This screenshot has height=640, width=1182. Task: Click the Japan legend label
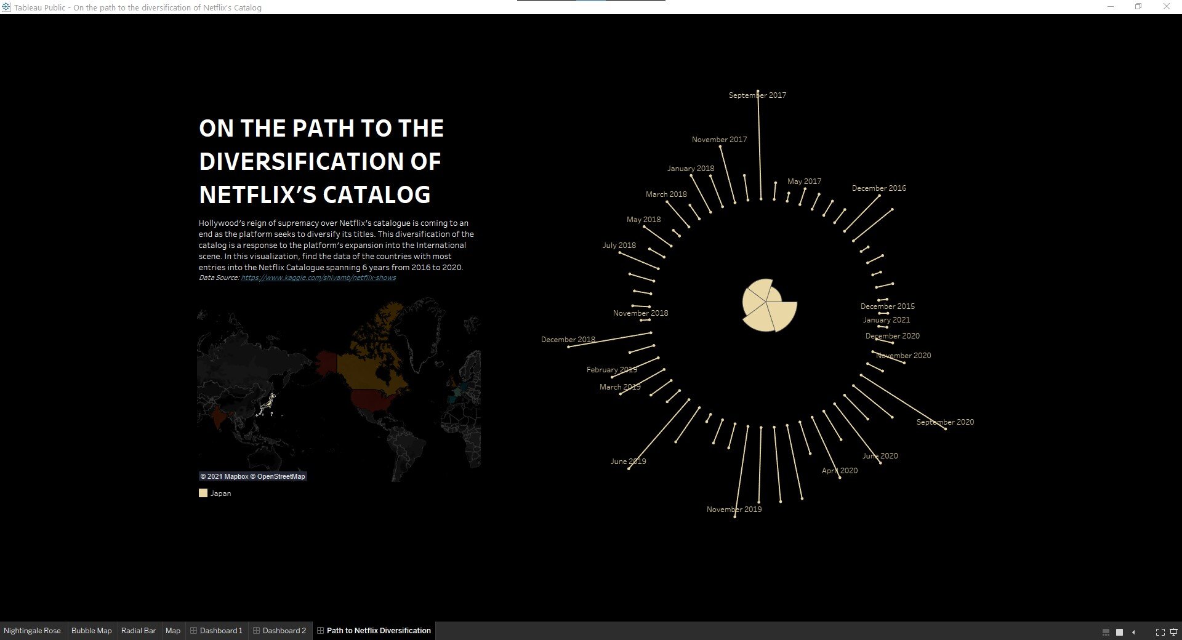221,494
